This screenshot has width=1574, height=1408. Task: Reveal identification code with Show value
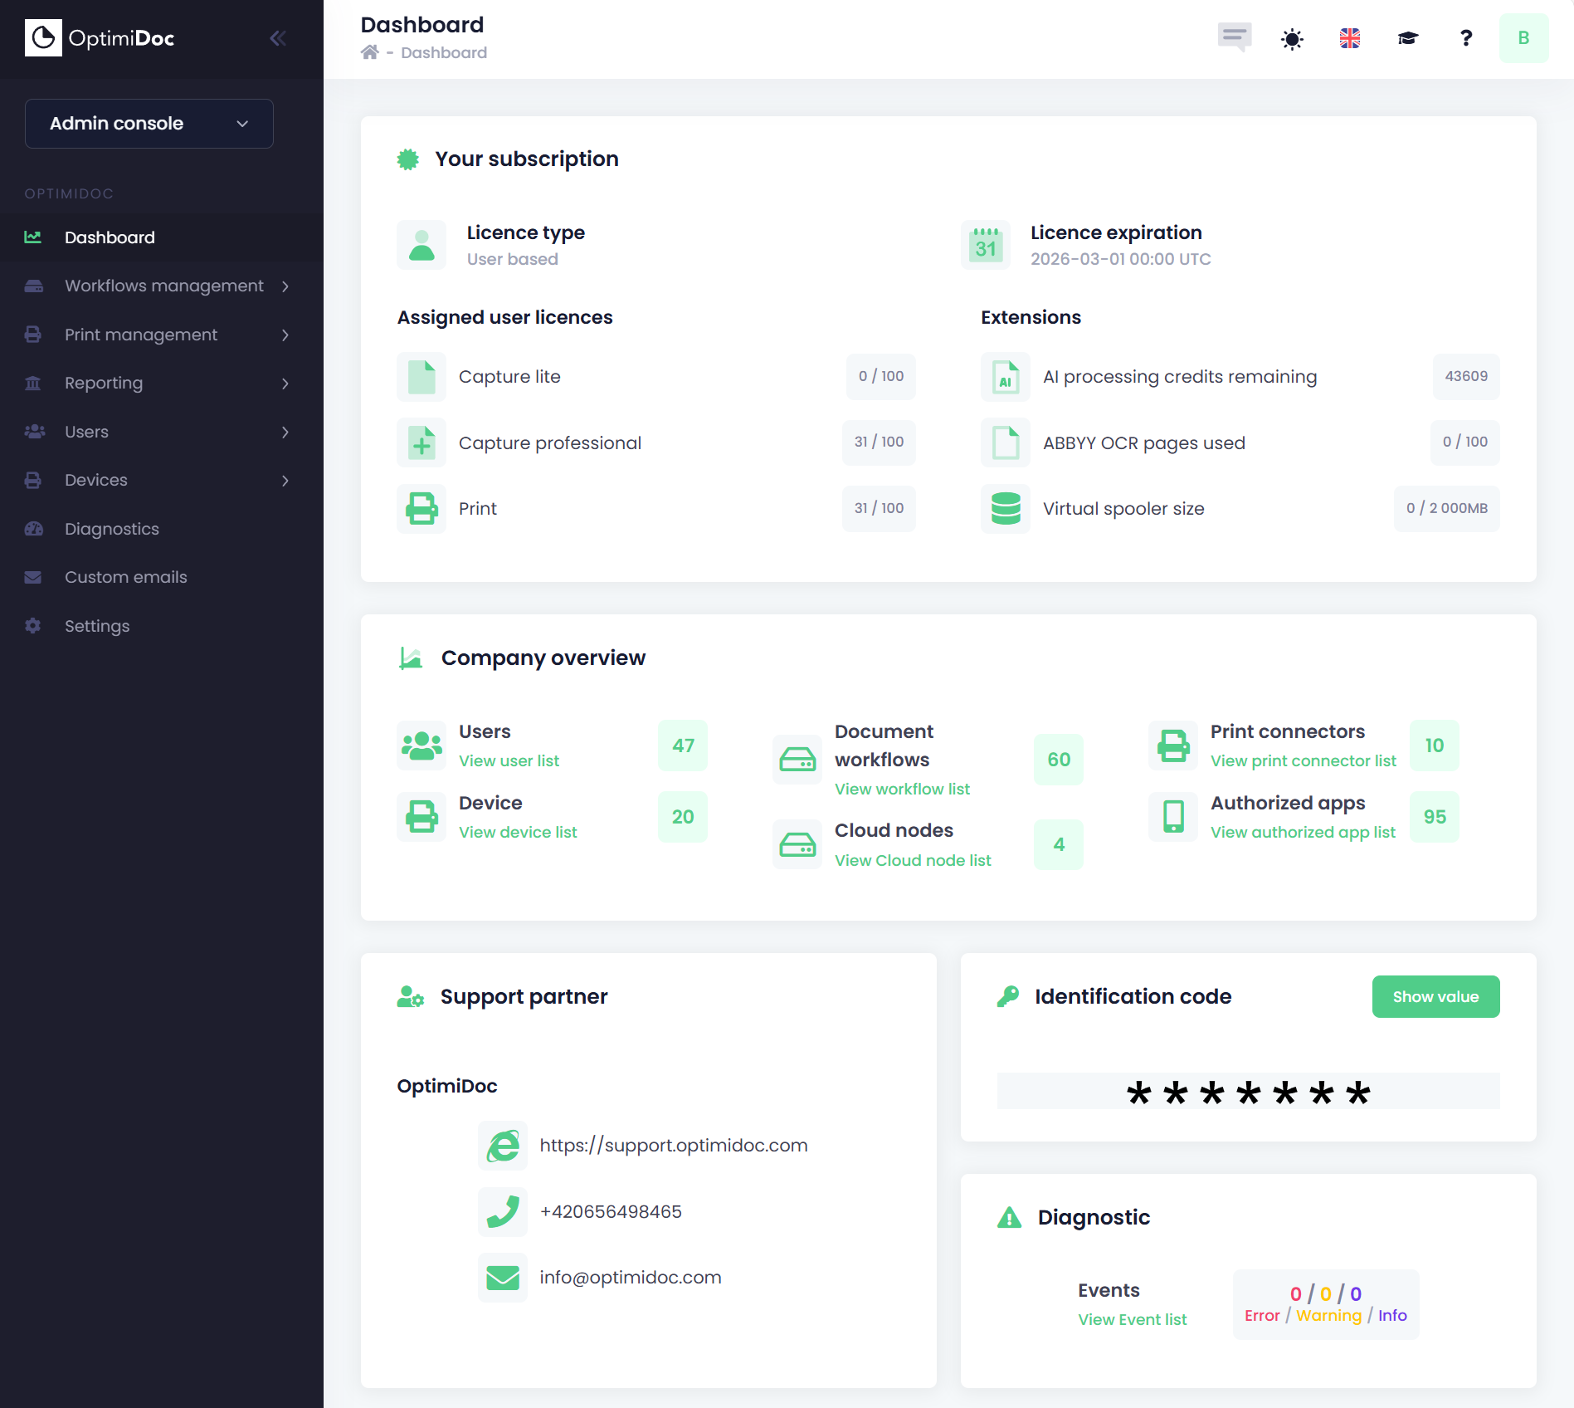point(1435,996)
